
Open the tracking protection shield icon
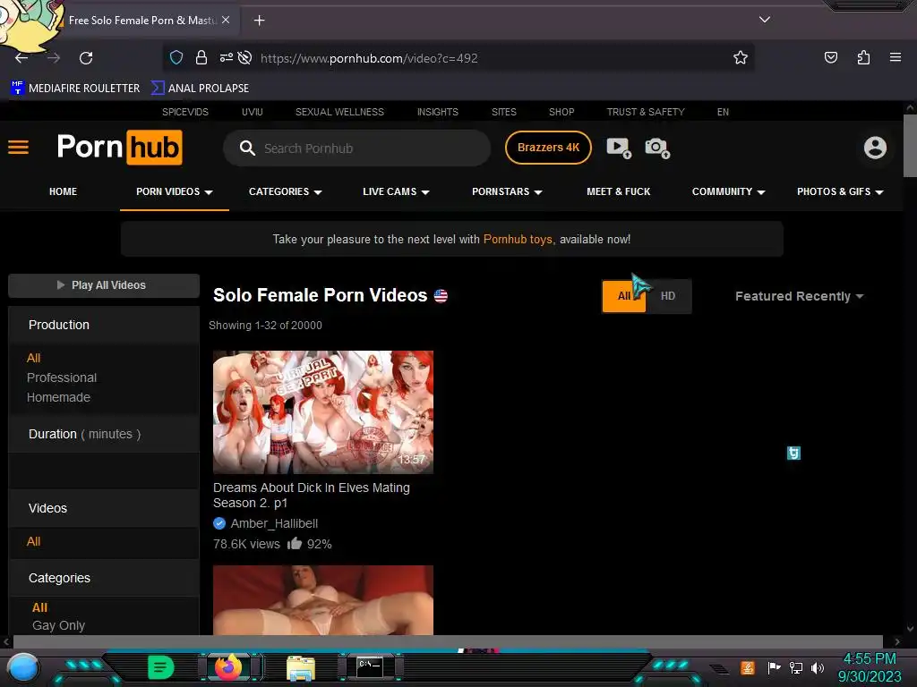tap(176, 57)
